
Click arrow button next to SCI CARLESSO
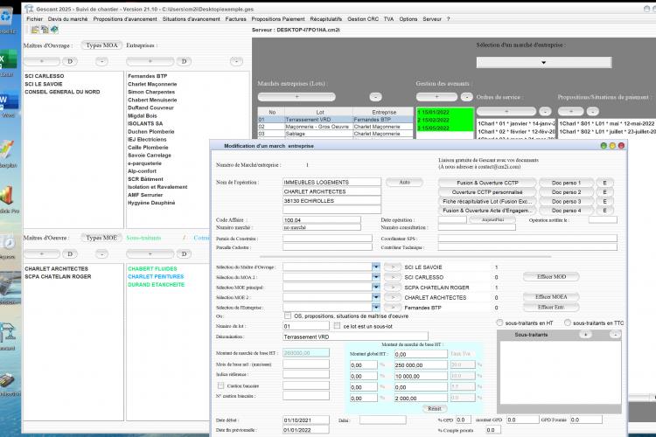click(x=393, y=277)
